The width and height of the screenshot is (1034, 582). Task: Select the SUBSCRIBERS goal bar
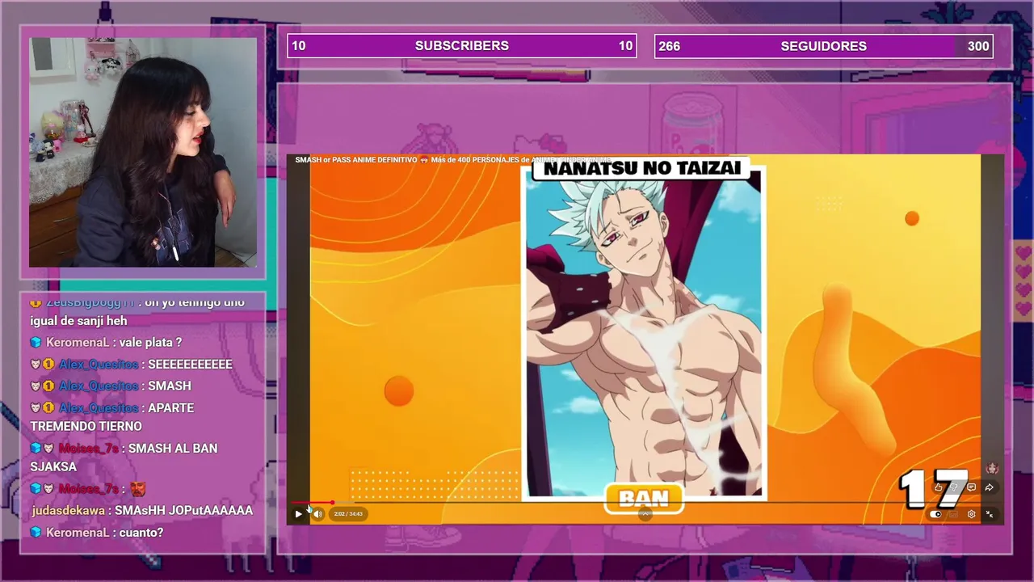[x=462, y=46]
